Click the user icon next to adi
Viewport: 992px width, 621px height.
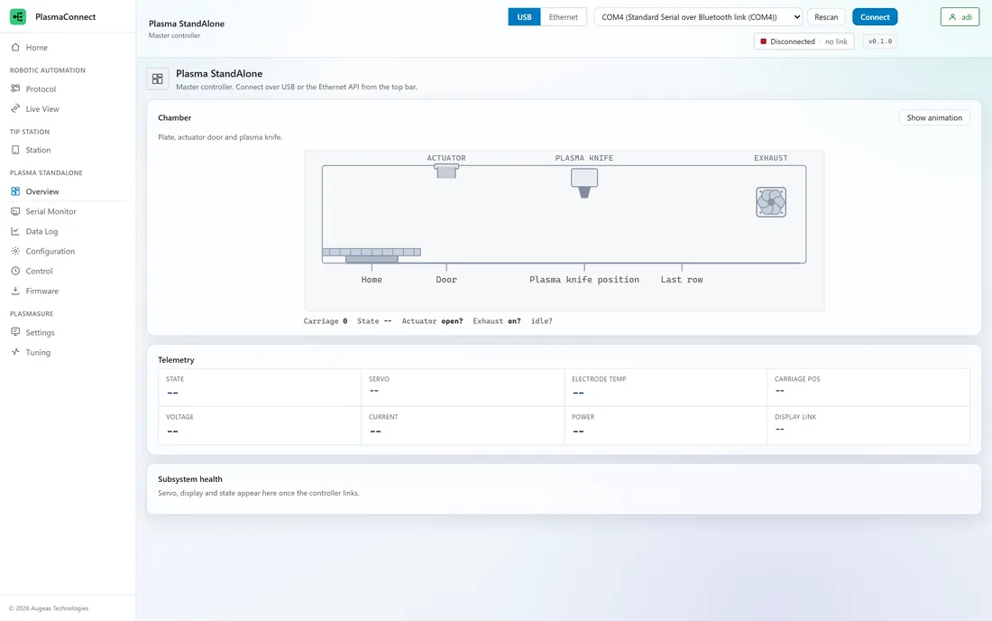[953, 17]
